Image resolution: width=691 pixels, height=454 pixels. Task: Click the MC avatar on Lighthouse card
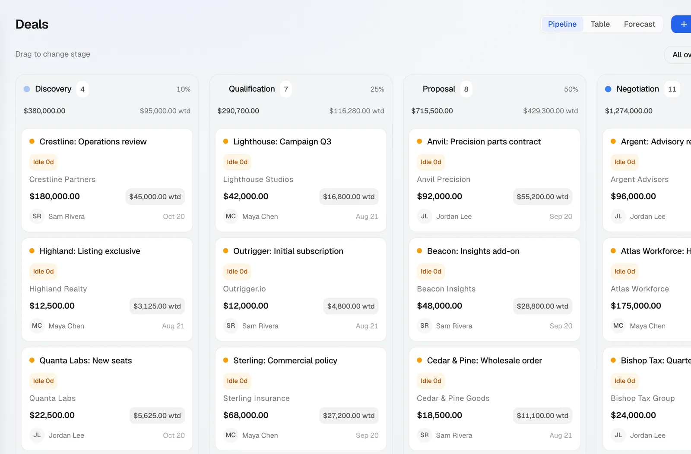(x=231, y=216)
